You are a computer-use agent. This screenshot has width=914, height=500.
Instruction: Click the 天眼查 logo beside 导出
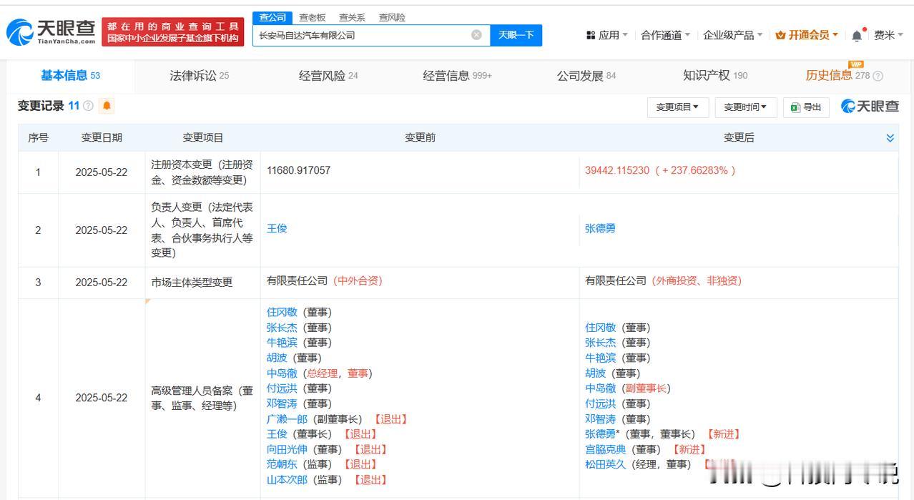(870, 107)
